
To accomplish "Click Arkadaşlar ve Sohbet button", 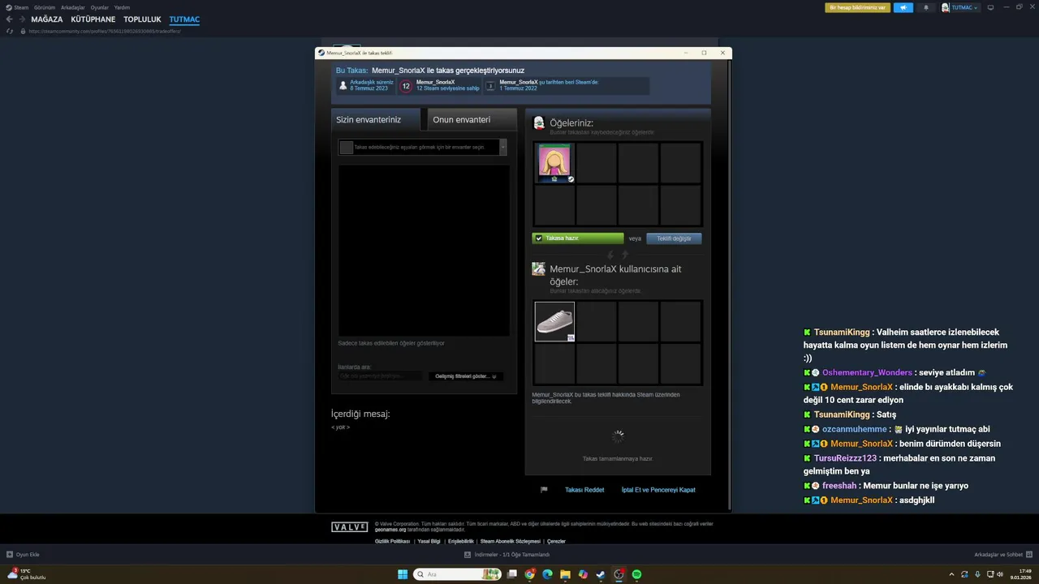I will [x=1003, y=555].
